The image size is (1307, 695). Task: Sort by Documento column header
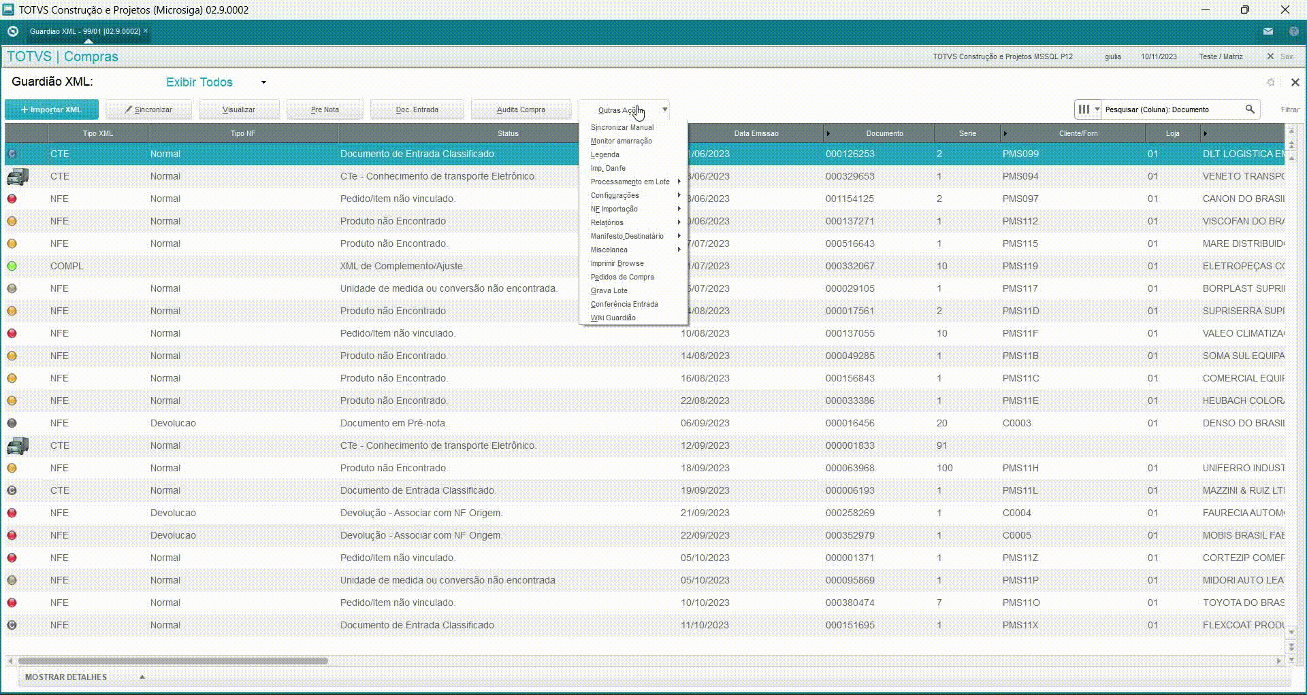pyautogui.click(x=884, y=133)
